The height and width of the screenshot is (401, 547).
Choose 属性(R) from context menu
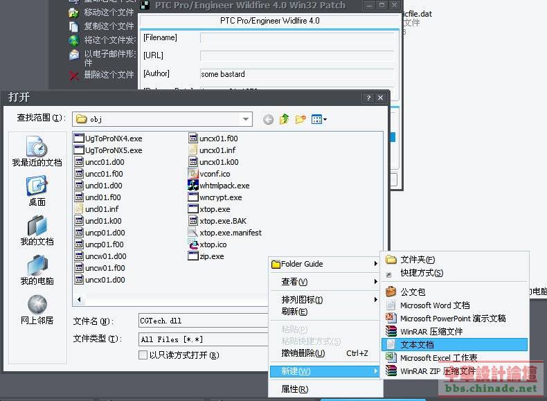coord(325,389)
